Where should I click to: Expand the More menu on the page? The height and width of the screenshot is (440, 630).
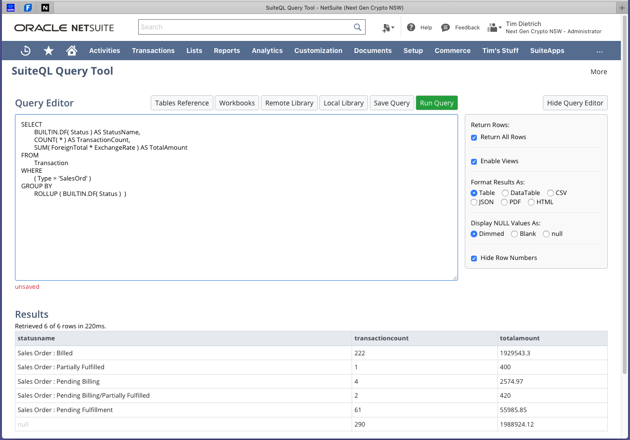[599, 72]
